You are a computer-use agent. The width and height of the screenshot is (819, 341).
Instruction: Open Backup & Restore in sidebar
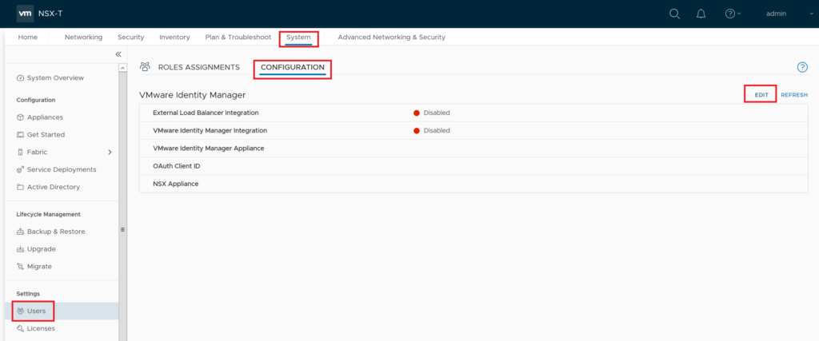coord(56,232)
